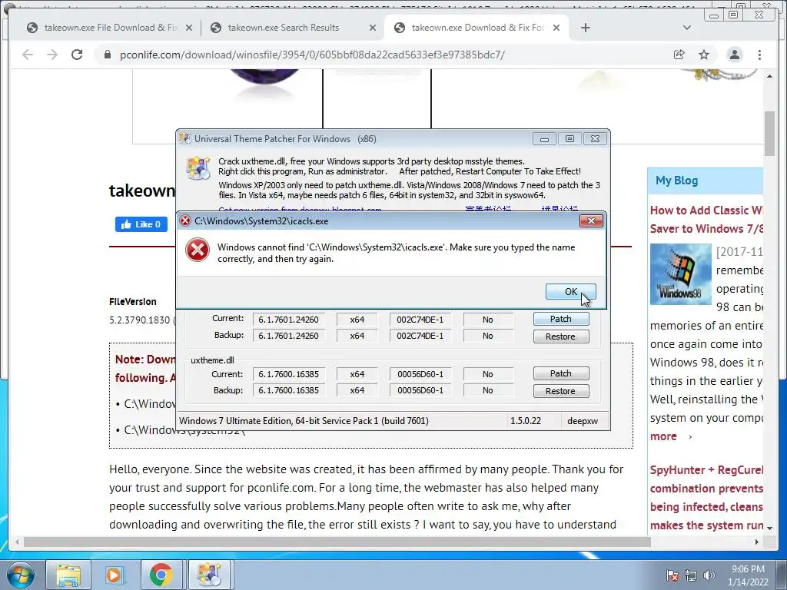Viewport: 787px width, 590px height.
Task: Click the page scroll down arrow
Action: [769, 529]
